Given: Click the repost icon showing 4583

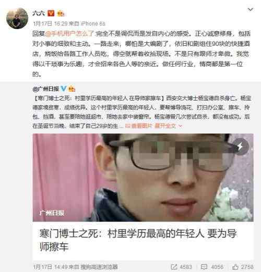Looking at the screenshot, I should pos(174,267).
